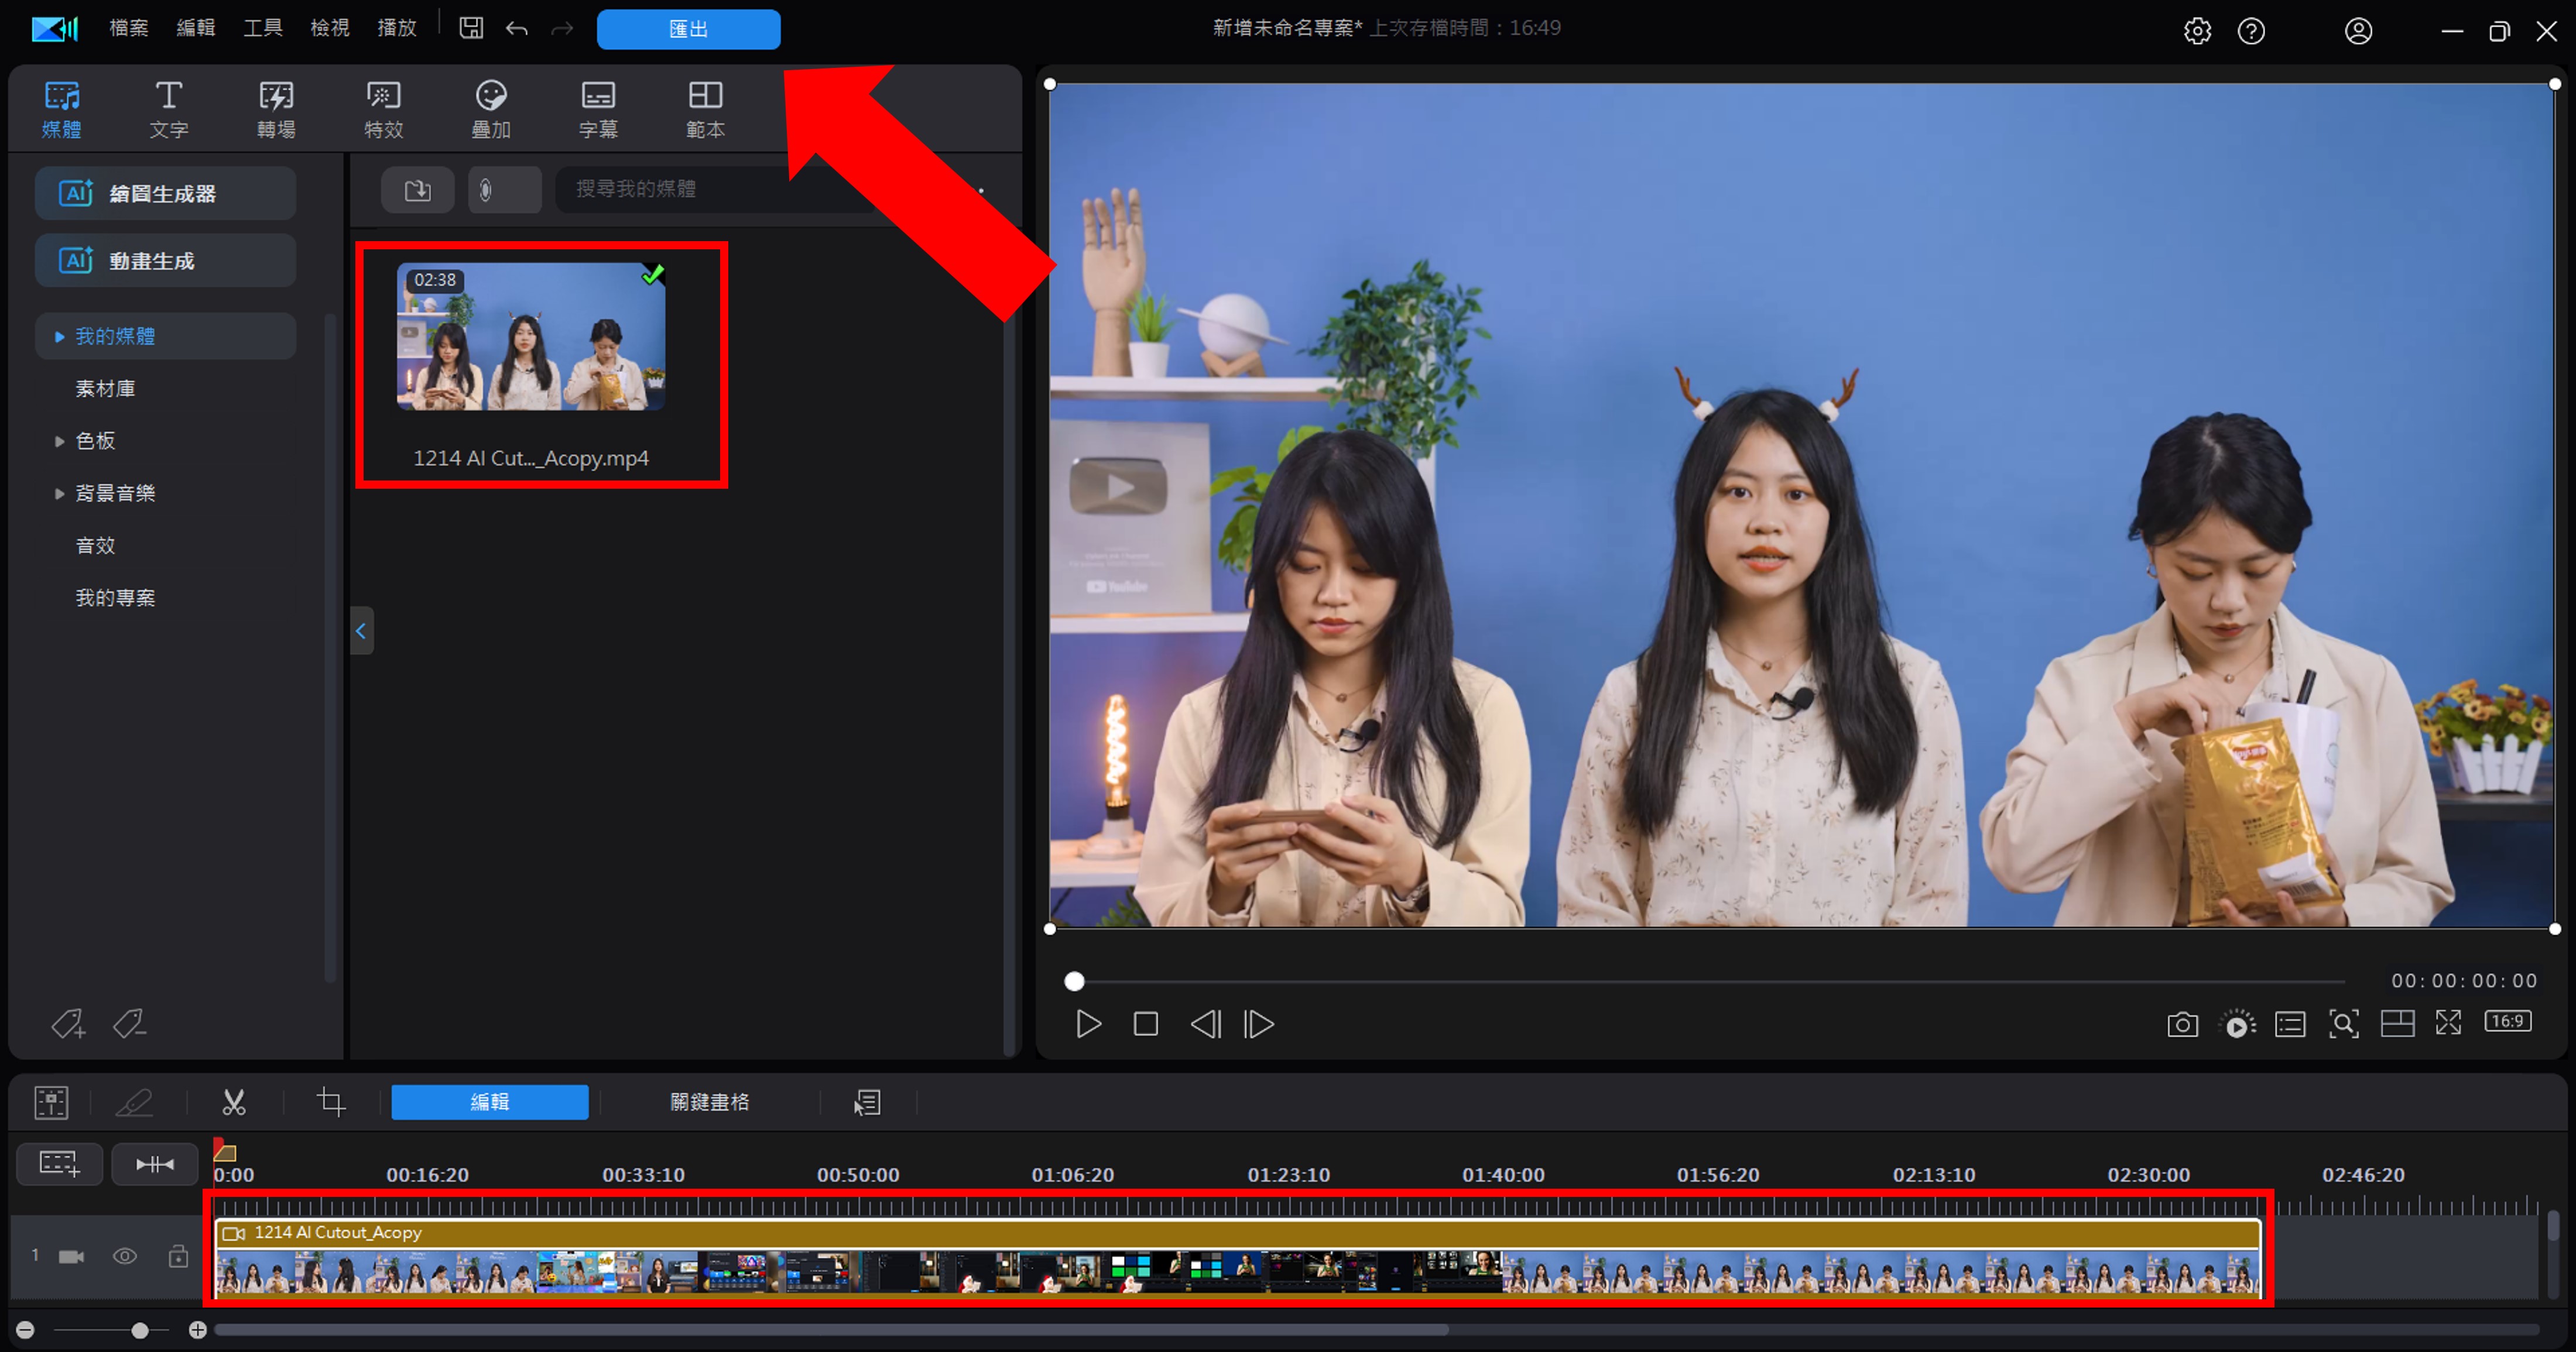Toggle the 16:9 aspect ratio button
Screen dimensions: 2576x1352
pyautogui.click(x=2508, y=1021)
